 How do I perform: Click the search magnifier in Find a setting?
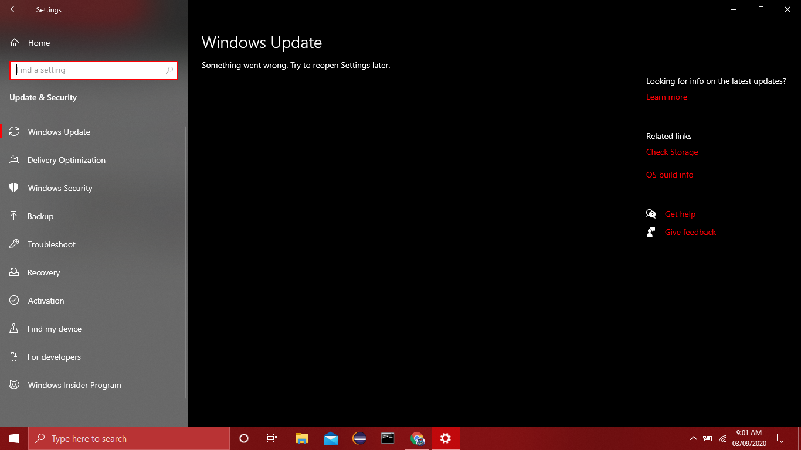pos(169,70)
